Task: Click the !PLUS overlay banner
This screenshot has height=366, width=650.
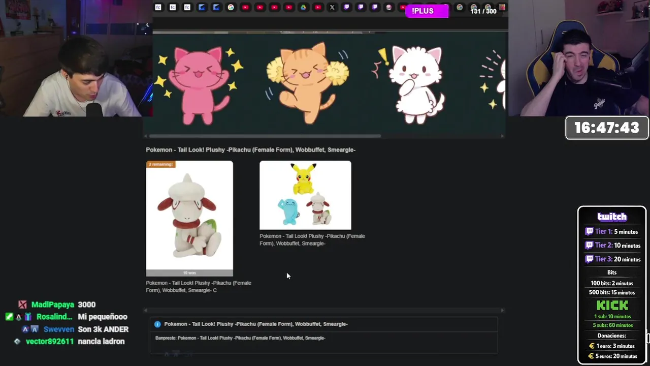Action: point(427,11)
